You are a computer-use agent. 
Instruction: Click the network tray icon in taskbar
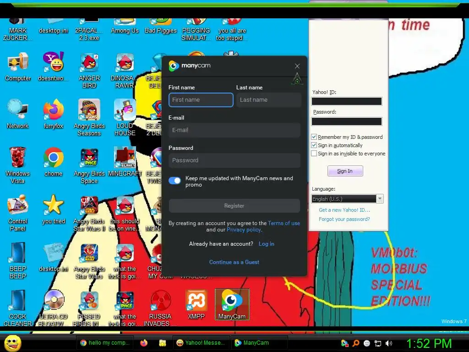[378, 343]
